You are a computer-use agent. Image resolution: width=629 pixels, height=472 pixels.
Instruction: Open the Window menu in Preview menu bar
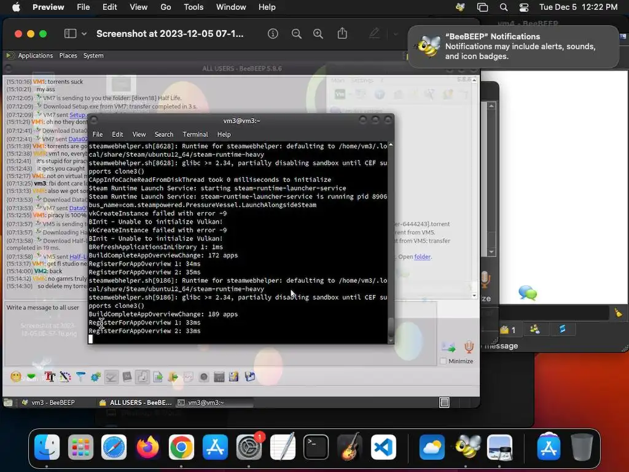[x=231, y=7]
